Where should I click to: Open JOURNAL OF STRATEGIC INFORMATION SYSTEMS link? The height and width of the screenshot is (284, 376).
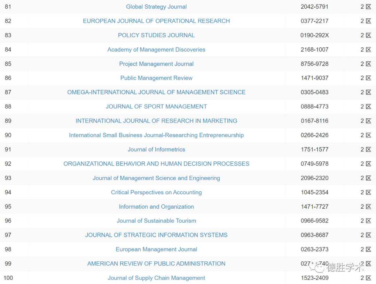point(156,235)
